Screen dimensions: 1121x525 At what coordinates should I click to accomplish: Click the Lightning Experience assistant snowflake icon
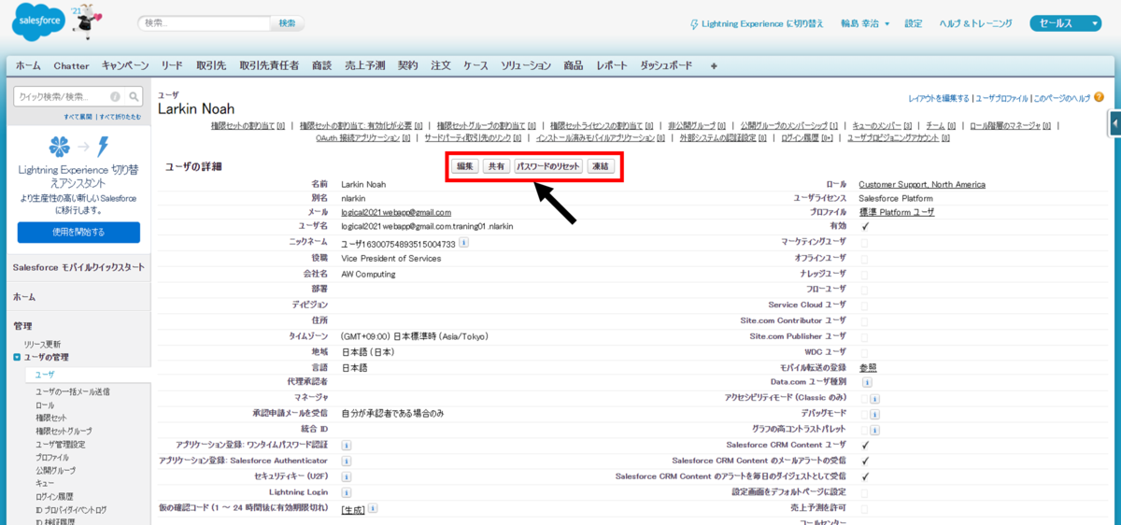(59, 147)
